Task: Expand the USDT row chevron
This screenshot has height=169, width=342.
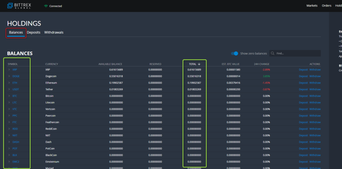Action: point(9,89)
